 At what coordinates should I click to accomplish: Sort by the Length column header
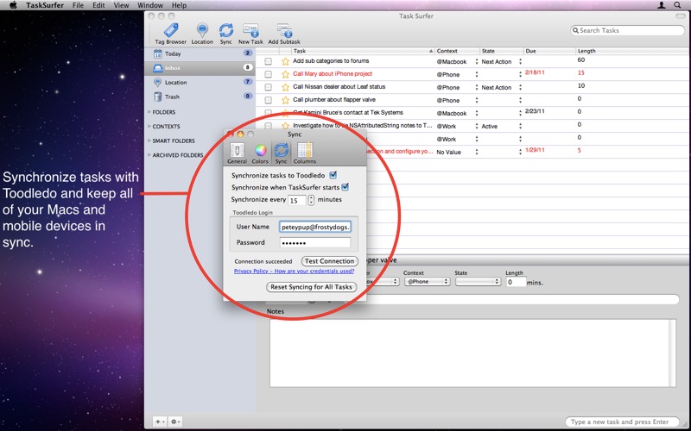pos(632,51)
